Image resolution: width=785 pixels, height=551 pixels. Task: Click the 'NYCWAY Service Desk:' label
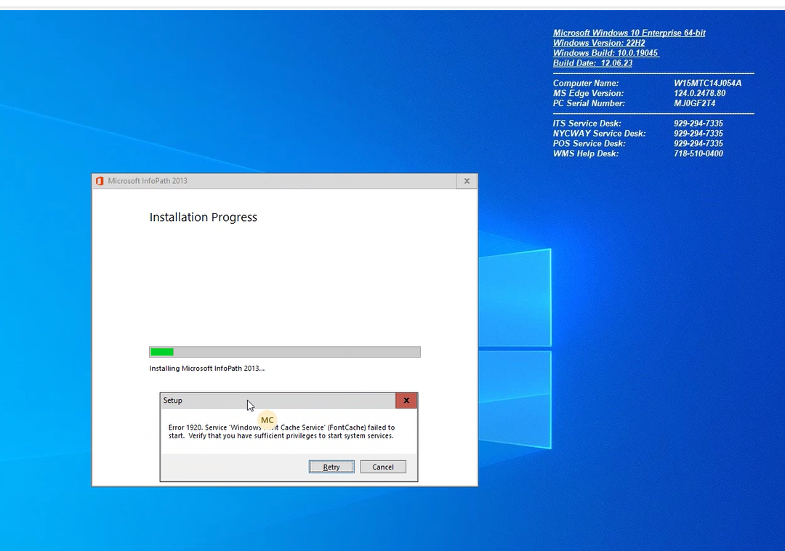point(599,134)
